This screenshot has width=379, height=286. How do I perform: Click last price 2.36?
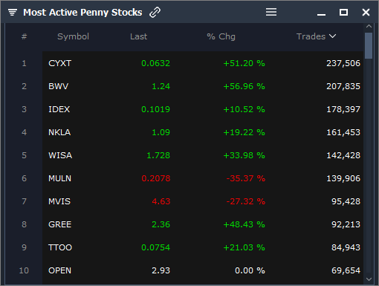click(x=161, y=224)
